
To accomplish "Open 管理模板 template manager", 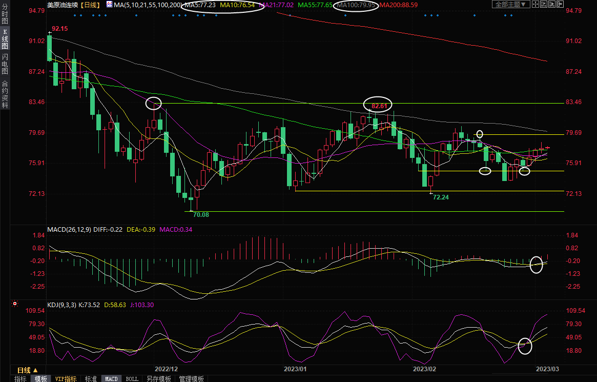I will click(x=191, y=379).
